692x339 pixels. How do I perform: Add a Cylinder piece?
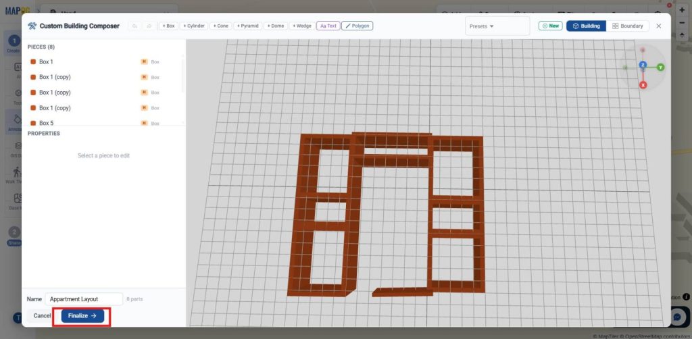194,26
